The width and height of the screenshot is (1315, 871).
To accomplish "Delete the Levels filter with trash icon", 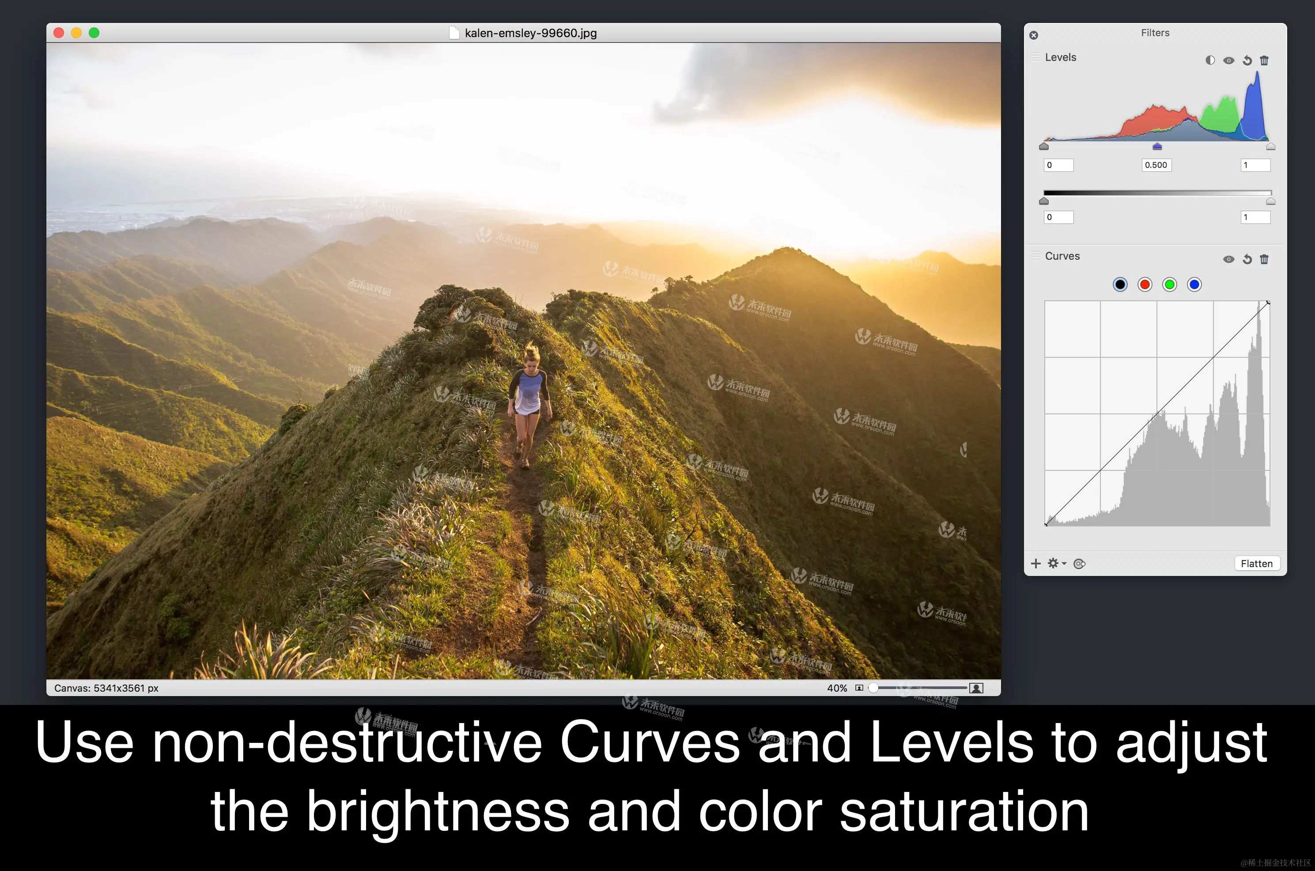I will coord(1265,61).
